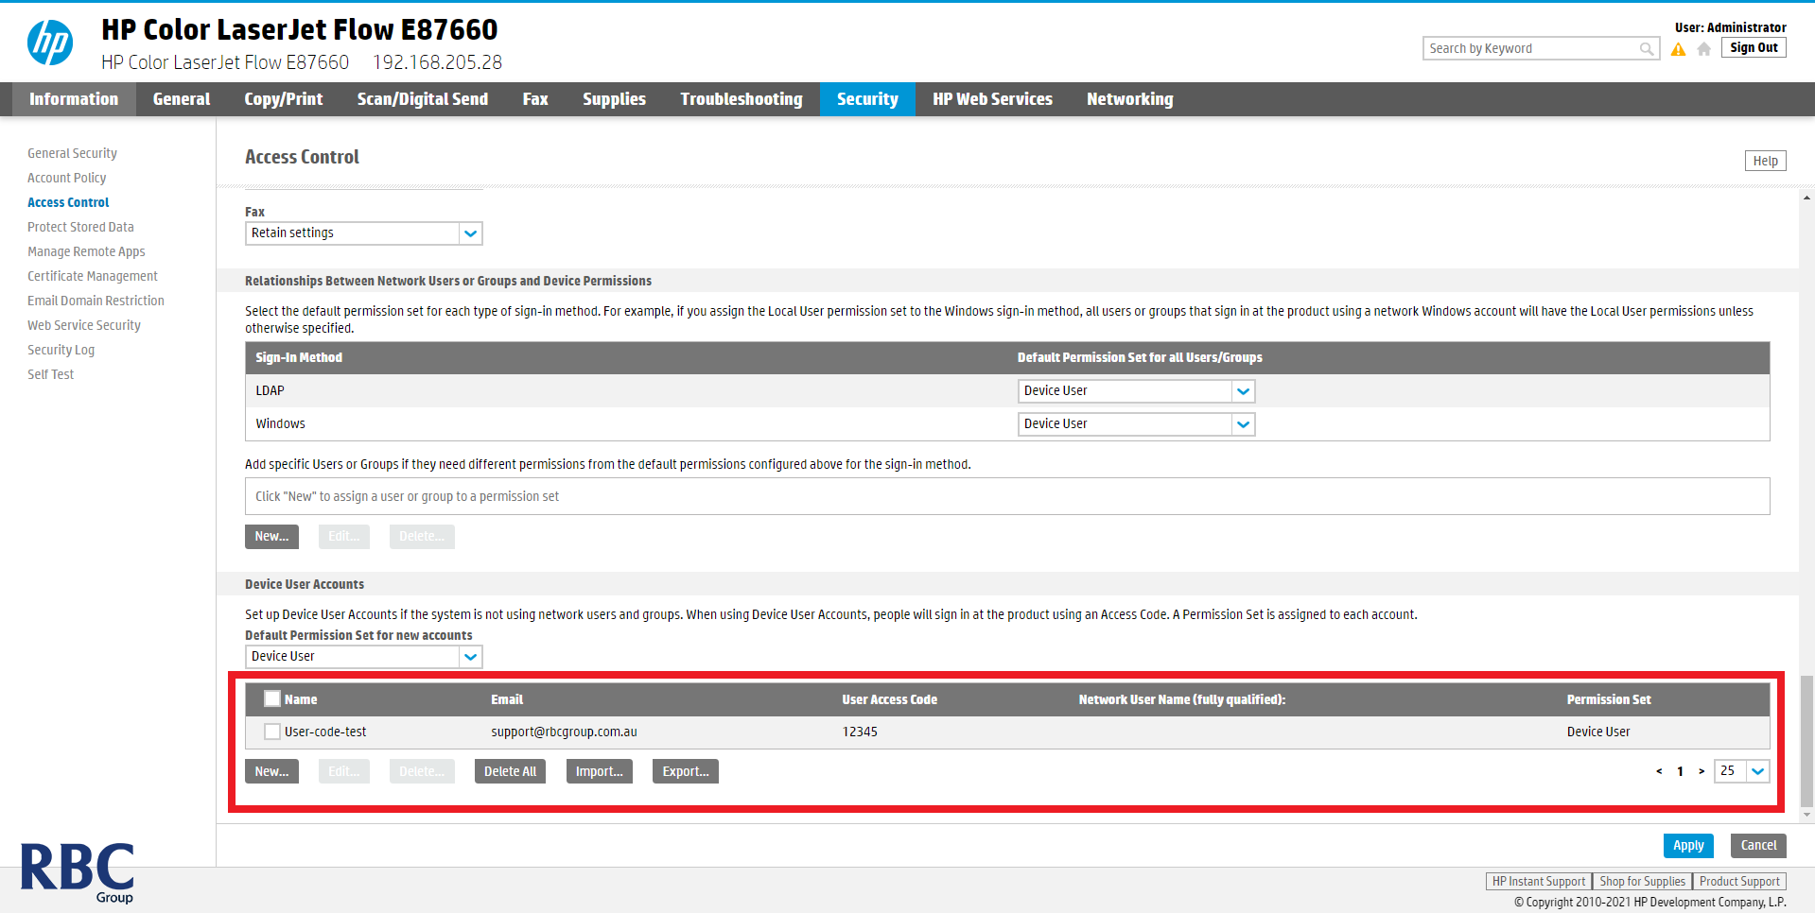Viewport: 1815px width, 913px height.
Task: Expand Windows default permission set dropdown
Action: pyautogui.click(x=1243, y=424)
